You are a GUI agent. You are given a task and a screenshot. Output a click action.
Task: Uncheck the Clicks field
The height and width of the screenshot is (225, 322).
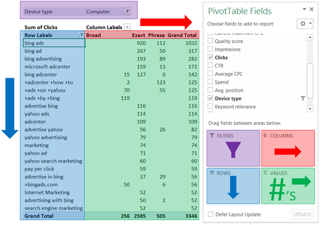pyautogui.click(x=210, y=57)
